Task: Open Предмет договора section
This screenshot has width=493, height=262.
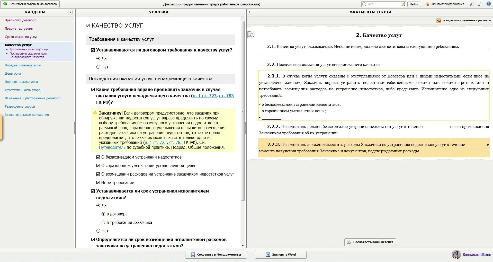Action: point(19,29)
